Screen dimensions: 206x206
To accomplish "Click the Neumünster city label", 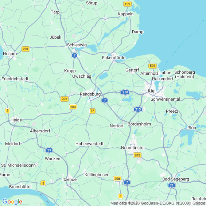I will (133, 148).
